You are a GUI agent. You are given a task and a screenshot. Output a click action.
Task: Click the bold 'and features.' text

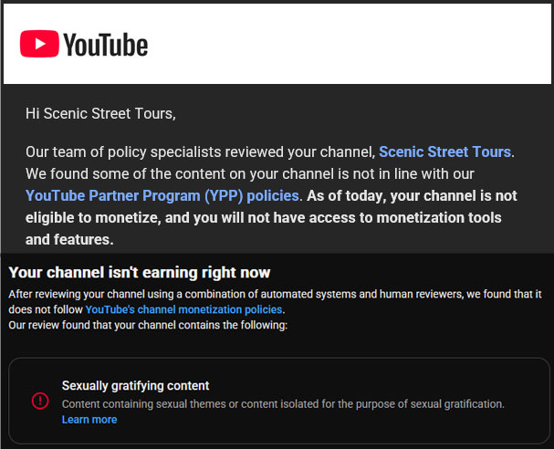69,239
